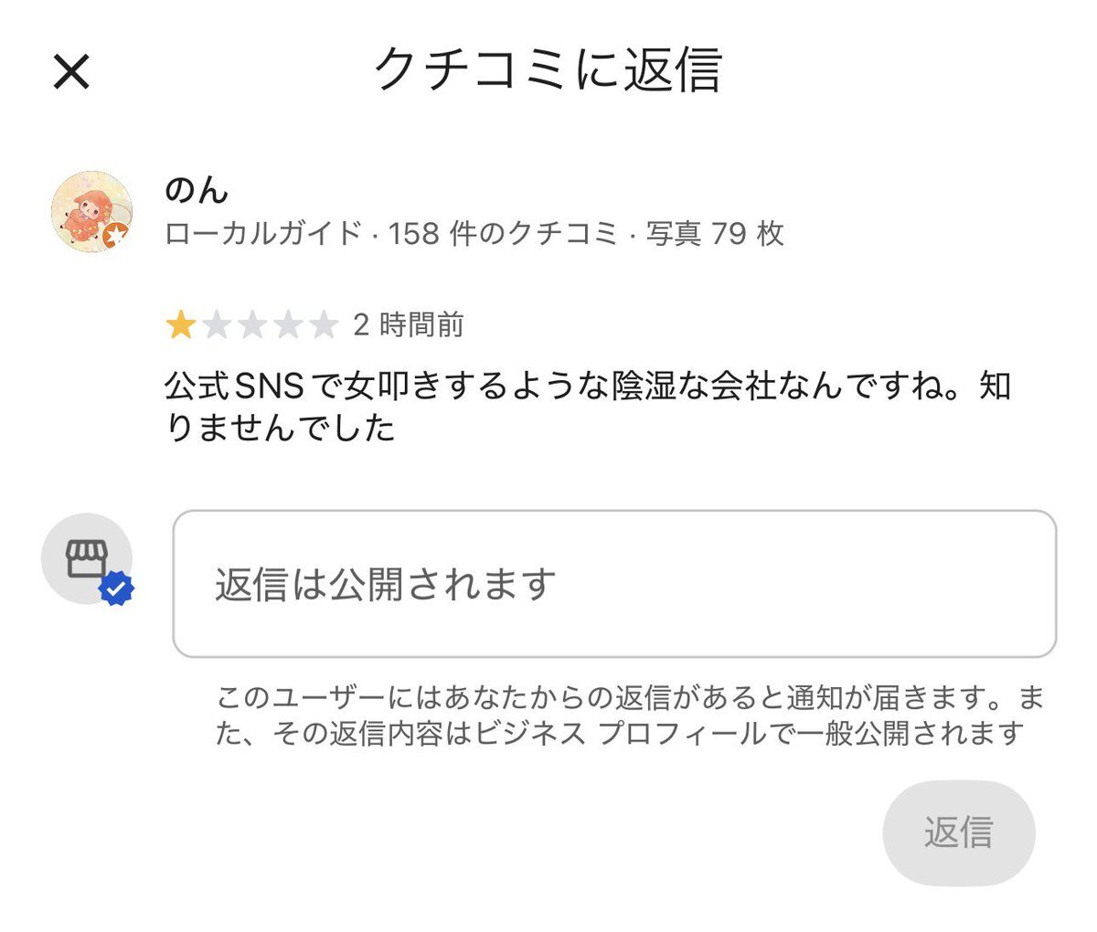Open the 158 件のクチコミ count

pyautogui.click(x=503, y=234)
